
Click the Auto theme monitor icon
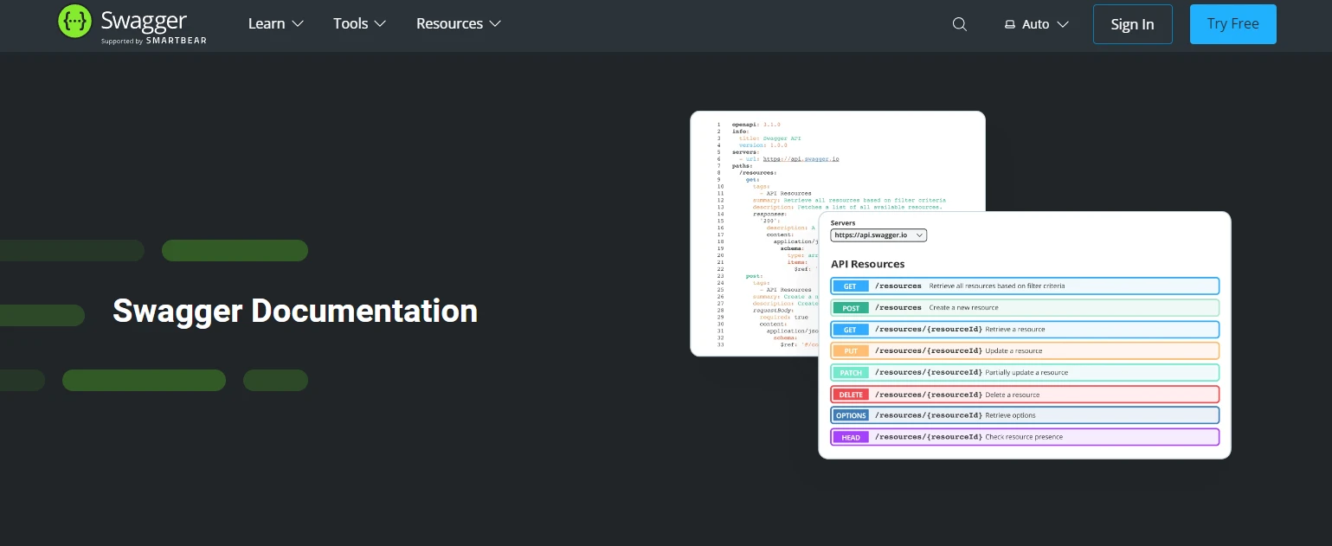click(x=1009, y=24)
